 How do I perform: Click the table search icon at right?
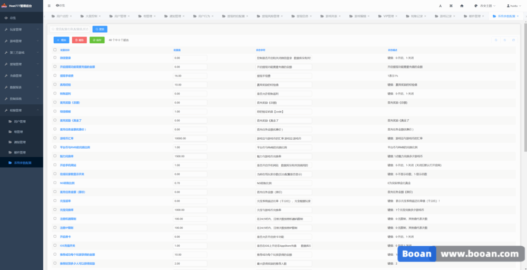click(x=495, y=40)
